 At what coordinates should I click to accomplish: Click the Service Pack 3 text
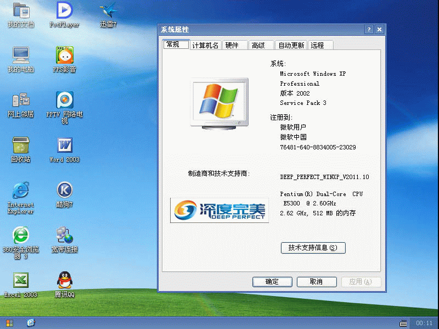(x=303, y=103)
